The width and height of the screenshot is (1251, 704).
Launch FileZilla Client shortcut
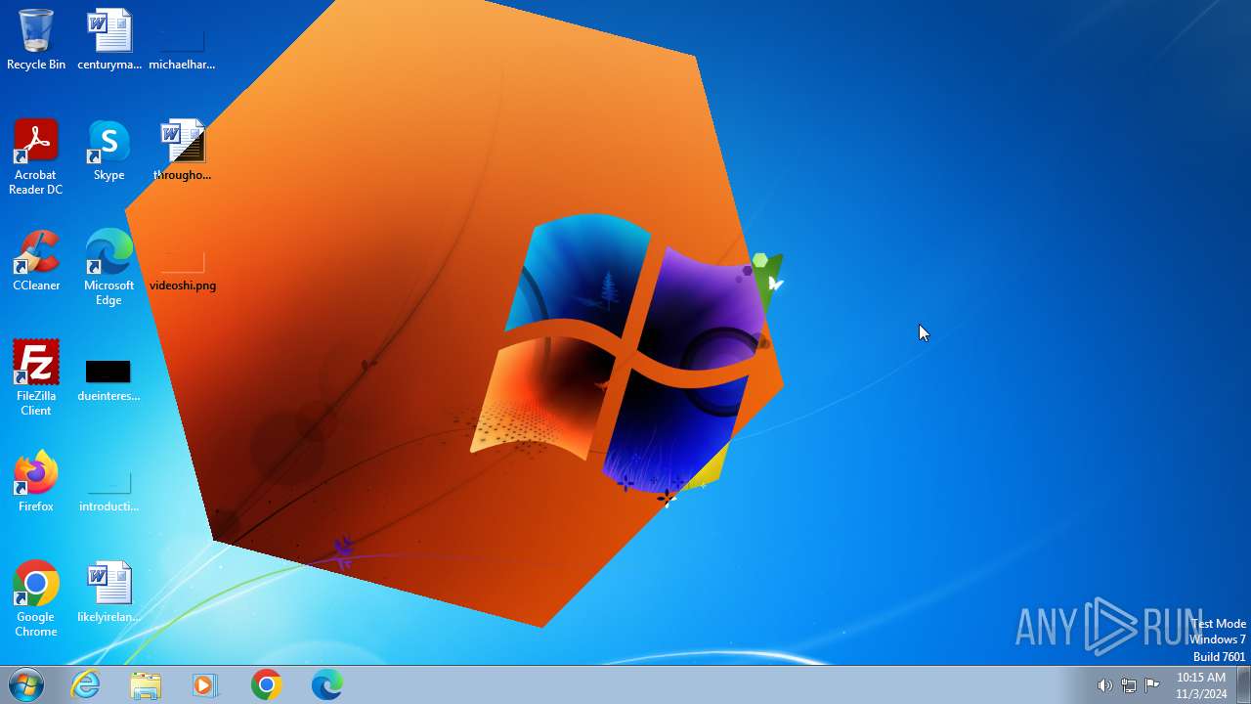click(36, 378)
